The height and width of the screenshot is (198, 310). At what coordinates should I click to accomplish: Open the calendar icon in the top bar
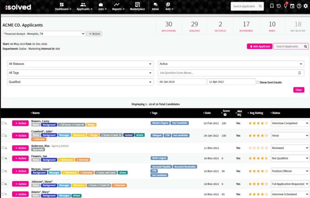[292, 5]
